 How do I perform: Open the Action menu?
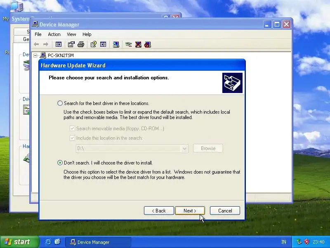[x=54, y=34]
